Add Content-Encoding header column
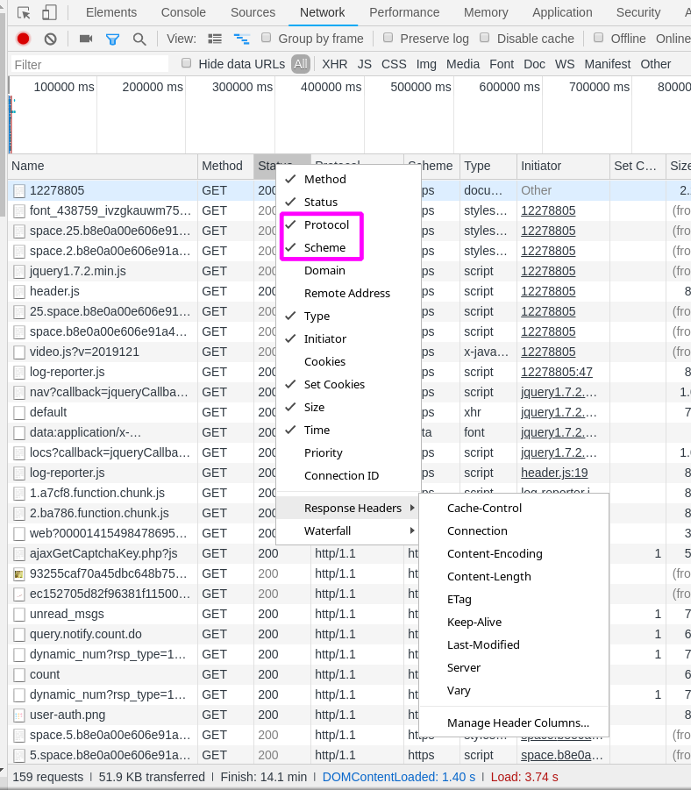Viewport: 691px width, 790px height. pos(514,554)
